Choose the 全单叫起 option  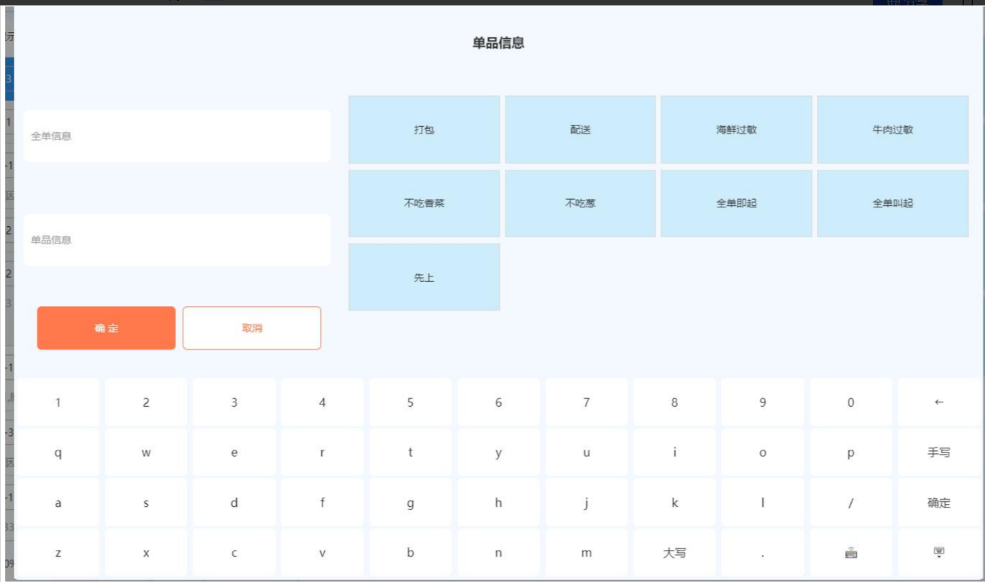tap(892, 204)
